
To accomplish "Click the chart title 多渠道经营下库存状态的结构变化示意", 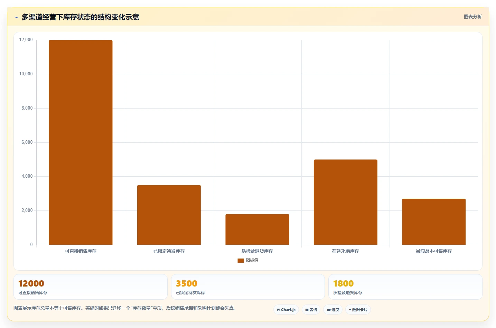I will coord(80,17).
